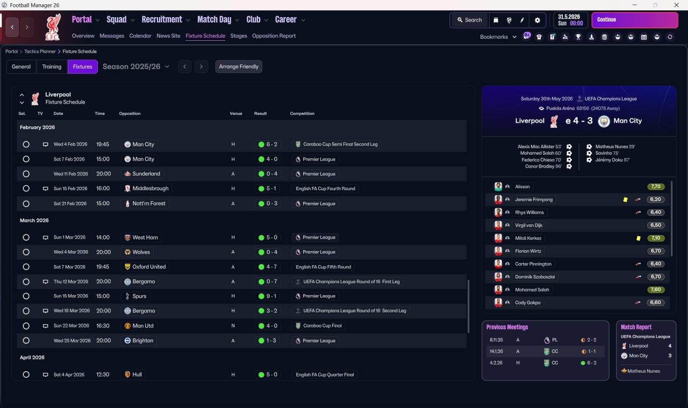This screenshot has height=408, width=688.
Task: Click the training cone bookmark icon
Action: [591, 37]
